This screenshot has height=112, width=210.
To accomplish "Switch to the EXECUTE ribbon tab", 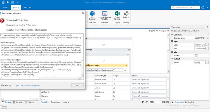I will point(27,8).
